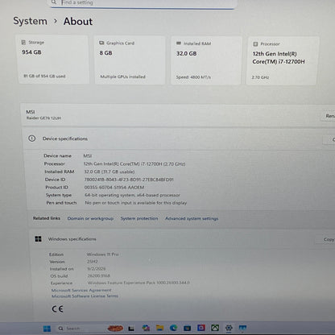
Task: Select the OS build value 26200
Action: click(98, 275)
